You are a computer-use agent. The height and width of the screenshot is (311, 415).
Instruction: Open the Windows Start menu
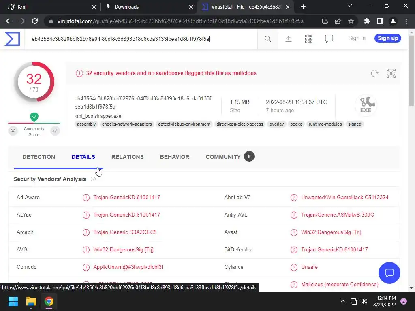click(13, 301)
